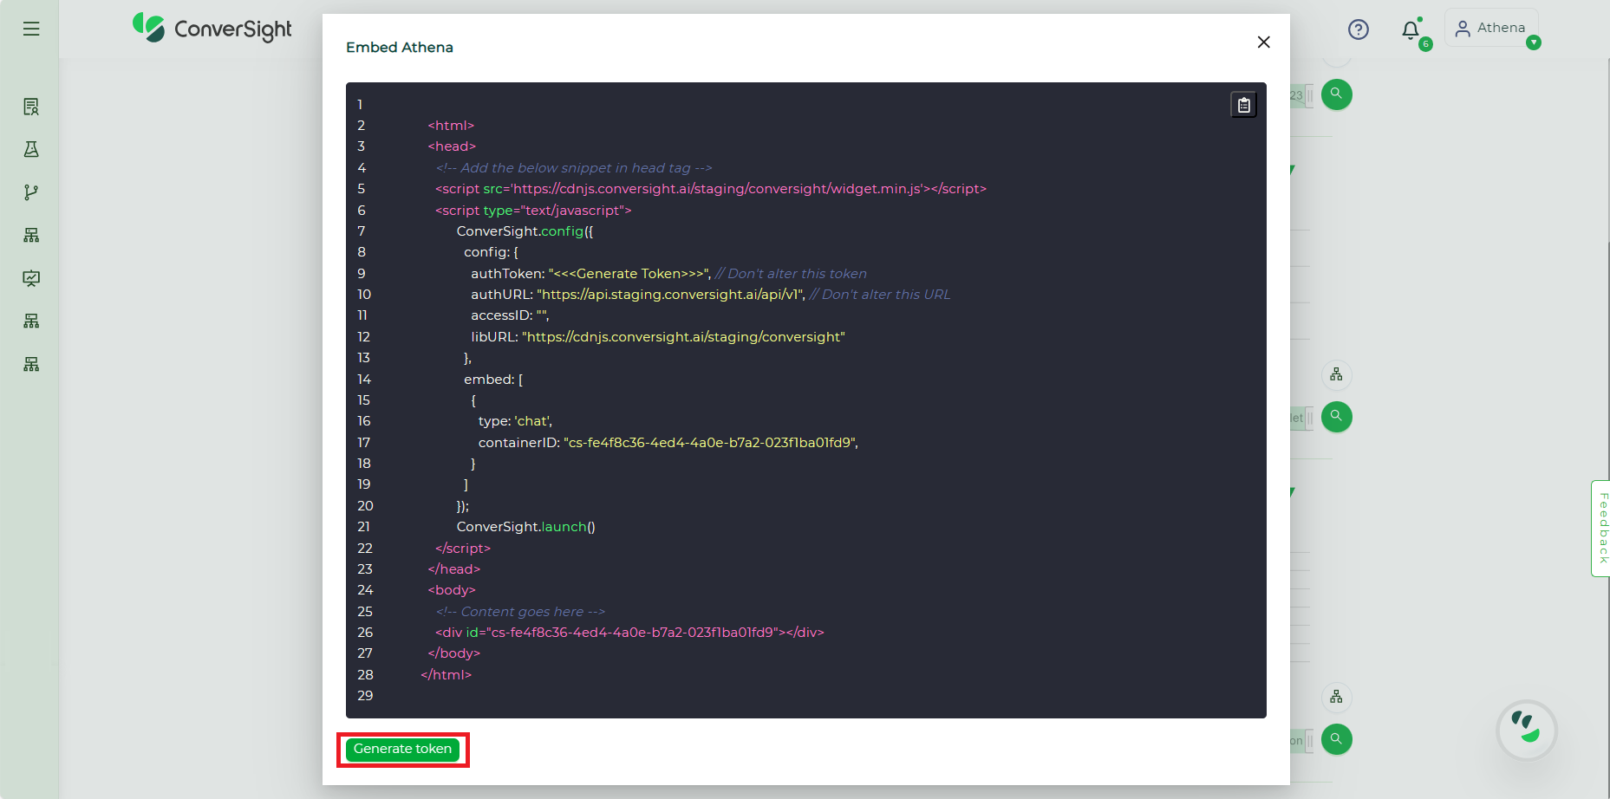Click the Generate token button
The height and width of the screenshot is (799, 1610).
point(402,749)
